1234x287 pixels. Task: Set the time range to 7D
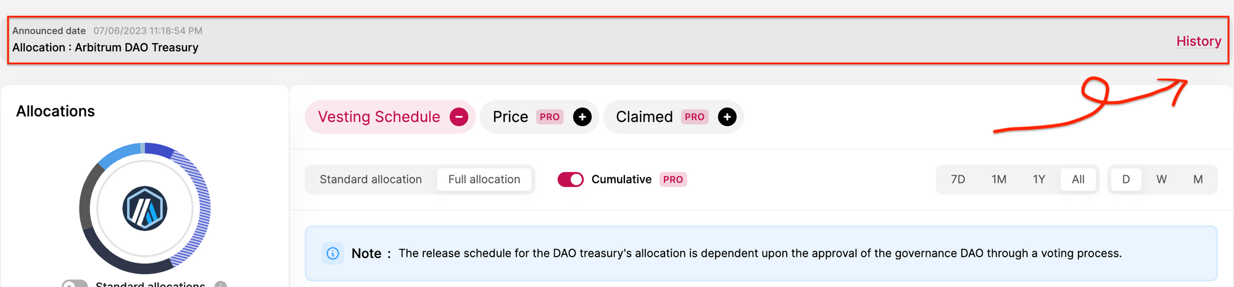click(x=958, y=180)
